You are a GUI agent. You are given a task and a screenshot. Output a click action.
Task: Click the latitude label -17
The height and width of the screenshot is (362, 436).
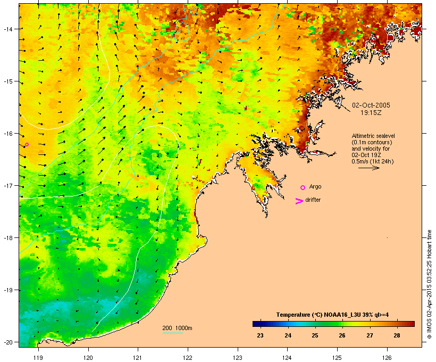(8, 186)
